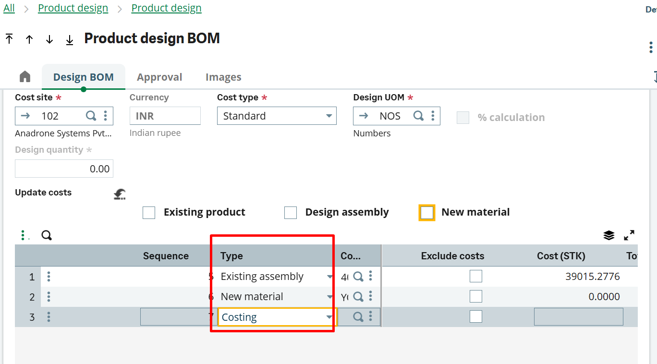Screen dimensions: 657x364
Task: Click cost value 0.0000 in row 2
Action: click(604, 297)
